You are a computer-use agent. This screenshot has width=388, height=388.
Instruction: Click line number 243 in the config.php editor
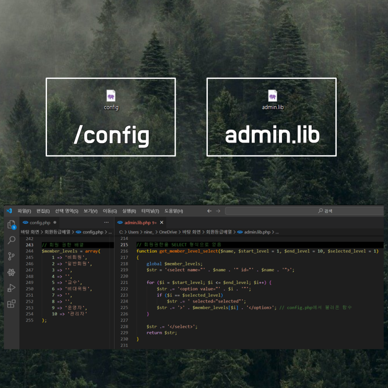click(29, 245)
